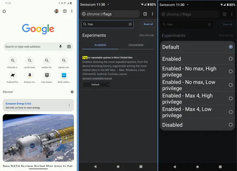Open Google Lens camera search icon
The width and height of the screenshot is (237, 171).
pyautogui.click(x=69, y=46)
